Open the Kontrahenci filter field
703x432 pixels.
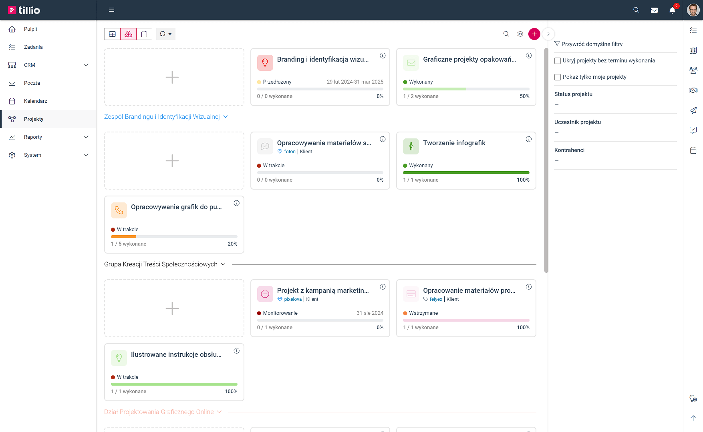click(x=615, y=156)
